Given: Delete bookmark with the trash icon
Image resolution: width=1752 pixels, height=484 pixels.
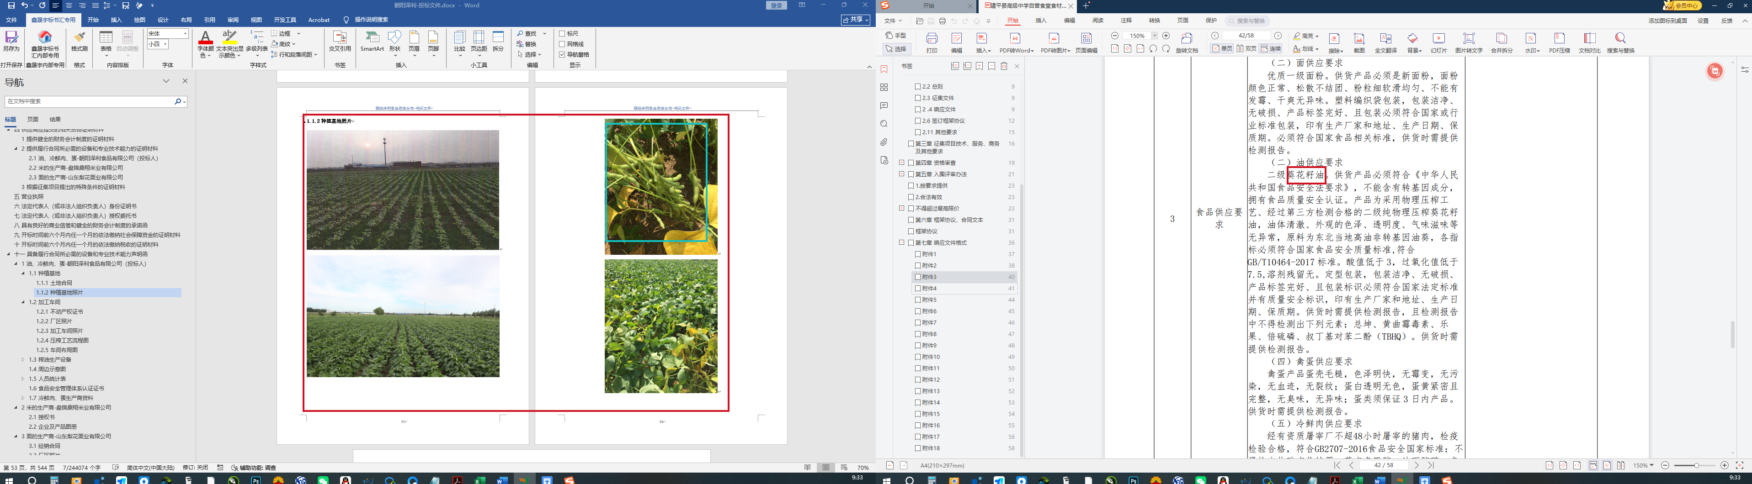Looking at the screenshot, I should [x=1004, y=67].
